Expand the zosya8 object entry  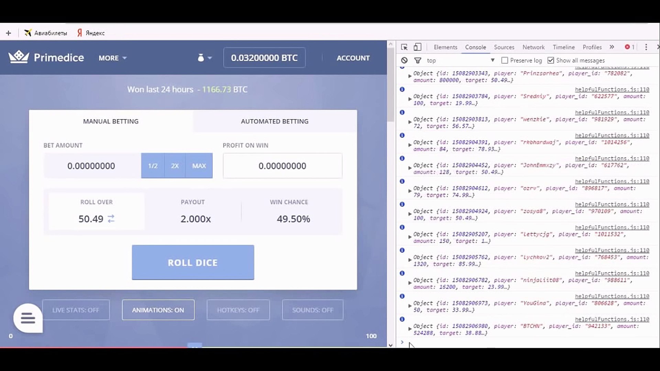[410, 214]
